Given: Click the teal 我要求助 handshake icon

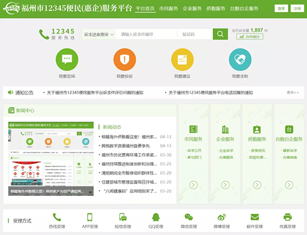Looking at the screenshot, I should pos(240,60).
